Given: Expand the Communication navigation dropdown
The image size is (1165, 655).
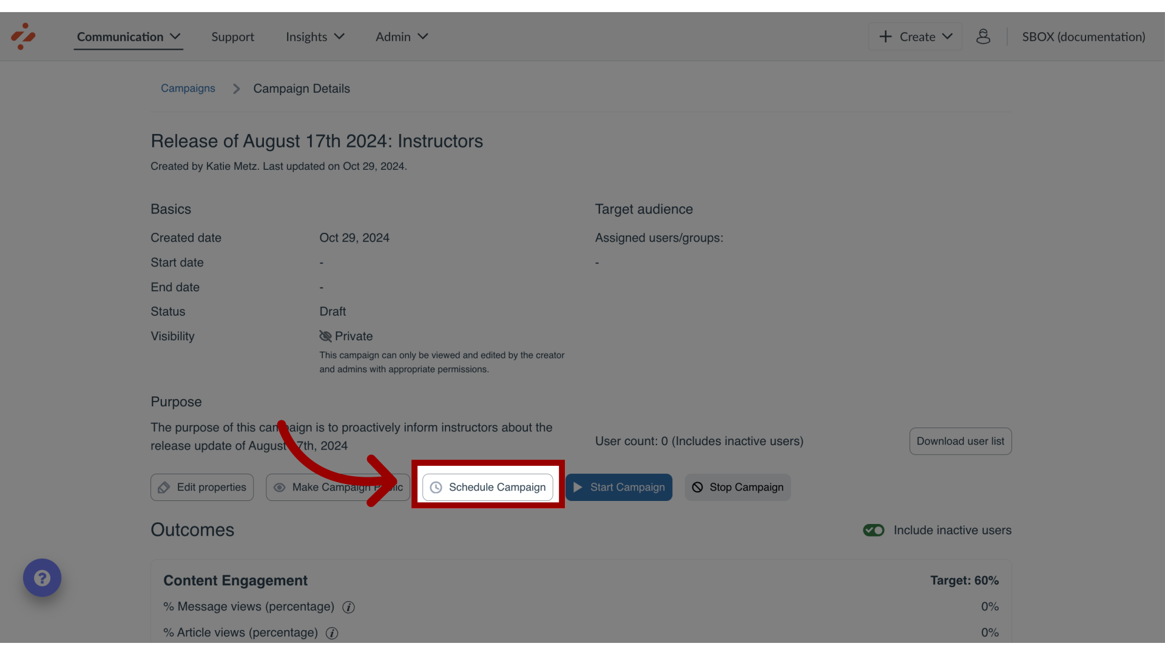Looking at the screenshot, I should pos(128,36).
